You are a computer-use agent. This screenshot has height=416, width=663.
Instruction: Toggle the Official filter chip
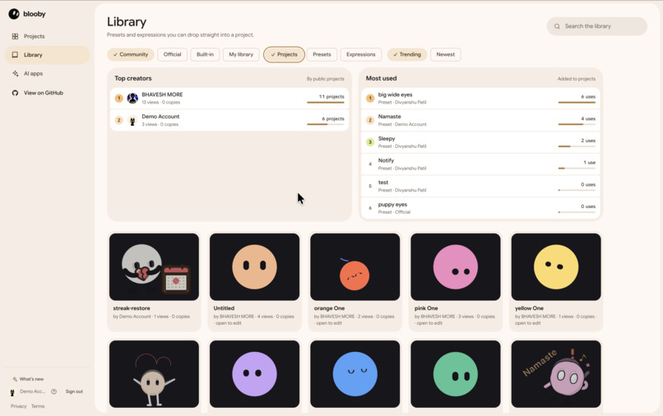pos(172,54)
